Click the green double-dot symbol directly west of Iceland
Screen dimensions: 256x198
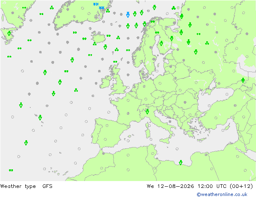tap(84, 39)
